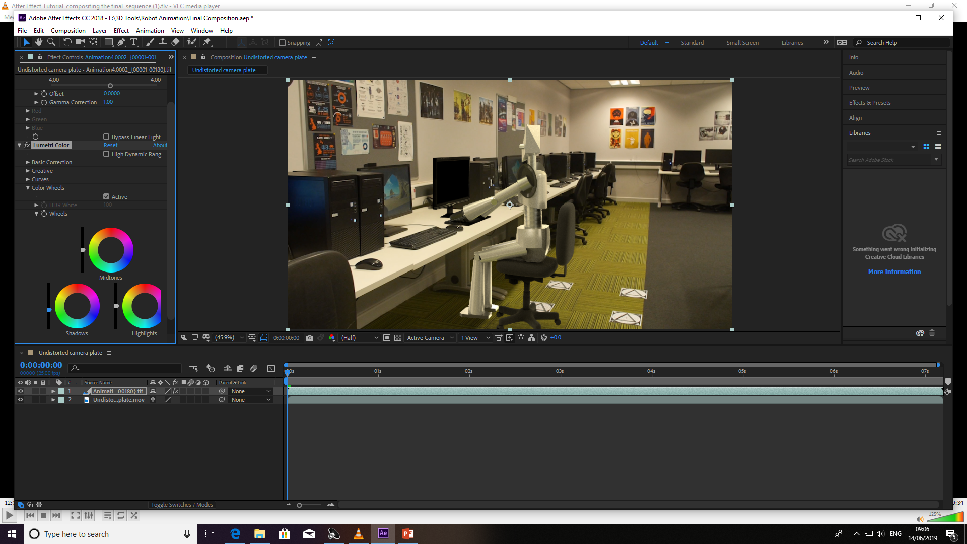Switch to the Small Screen workspace
The width and height of the screenshot is (967, 544).
coord(742,43)
